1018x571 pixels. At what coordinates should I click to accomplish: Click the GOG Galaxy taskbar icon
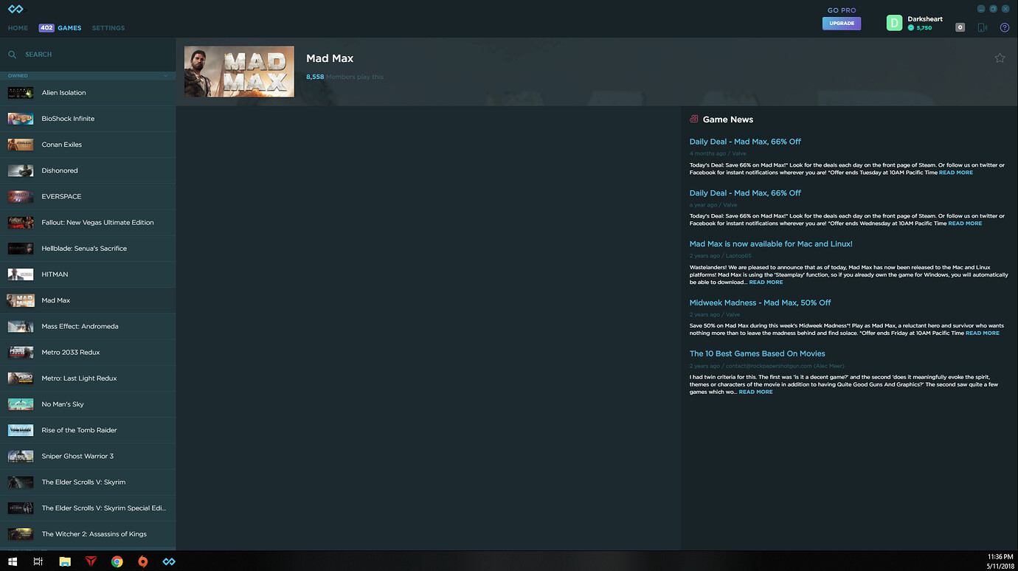[168, 561]
